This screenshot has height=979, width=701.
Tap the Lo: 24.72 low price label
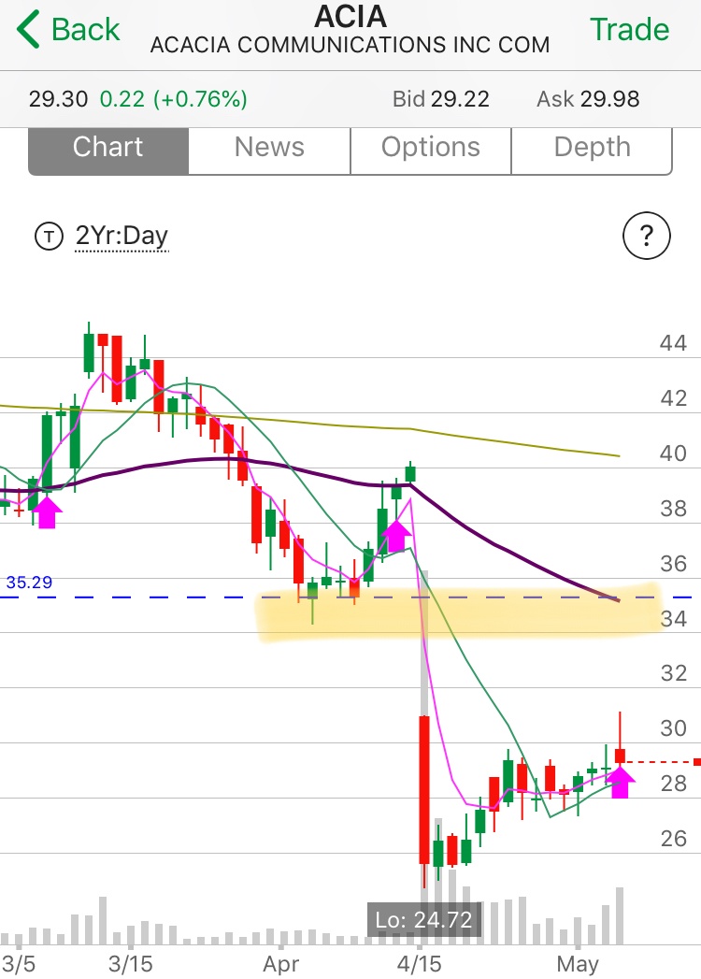425,919
